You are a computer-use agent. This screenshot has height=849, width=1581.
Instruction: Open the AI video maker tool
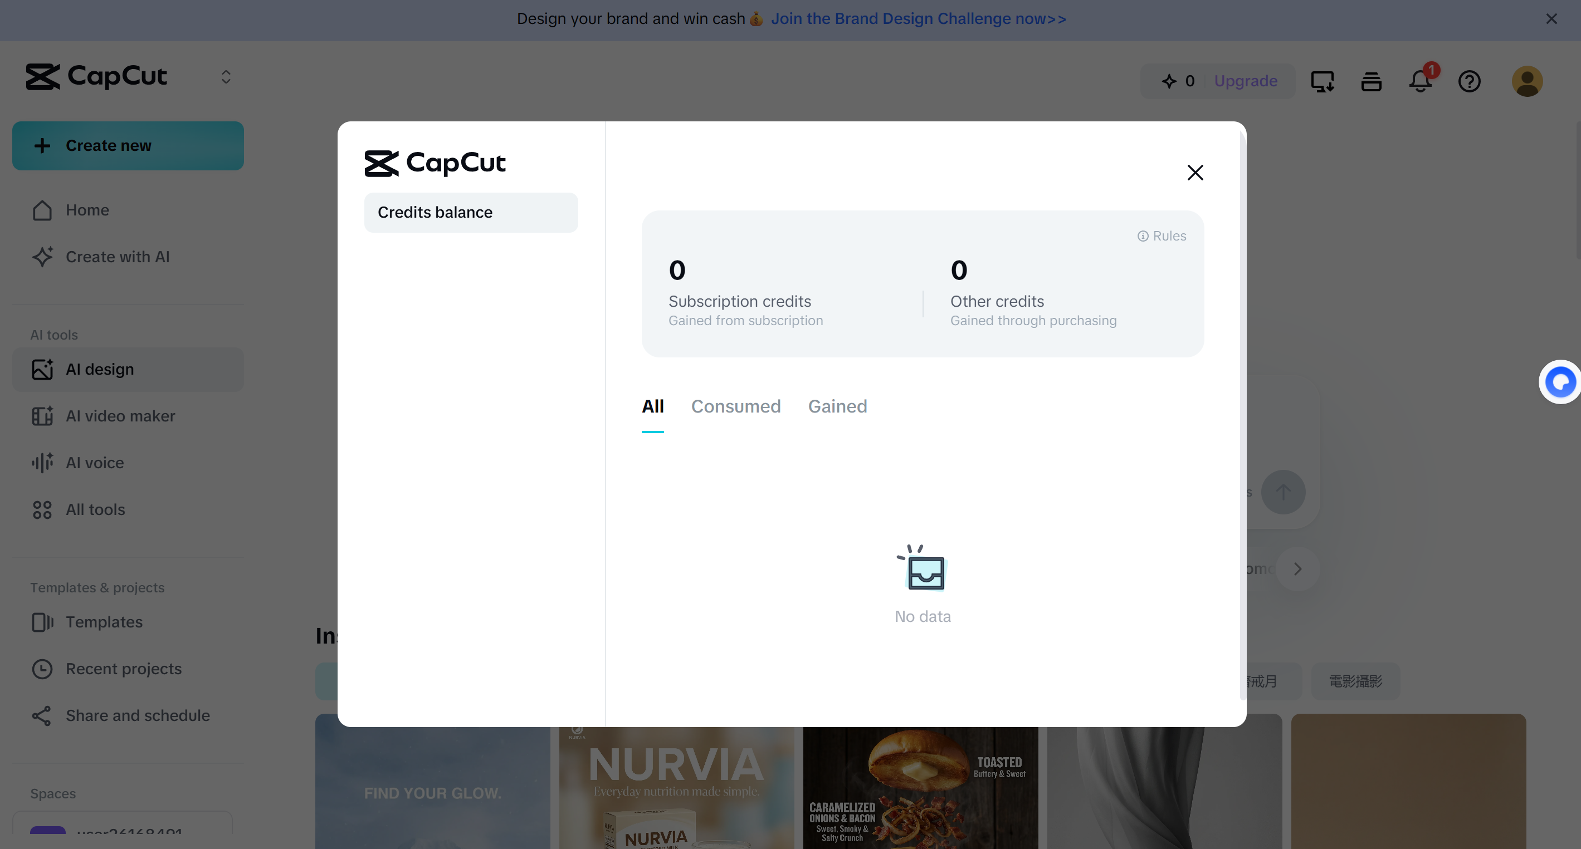pos(120,416)
